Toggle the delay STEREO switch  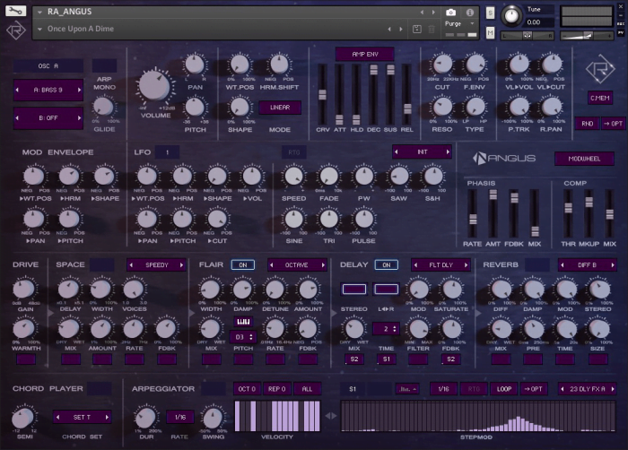(x=354, y=289)
